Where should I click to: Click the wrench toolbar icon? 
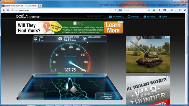tap(185, 10)
